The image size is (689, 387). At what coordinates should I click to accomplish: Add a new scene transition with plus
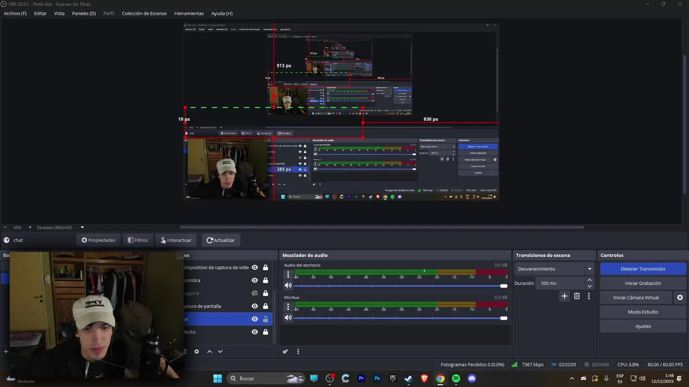[564, 296]
